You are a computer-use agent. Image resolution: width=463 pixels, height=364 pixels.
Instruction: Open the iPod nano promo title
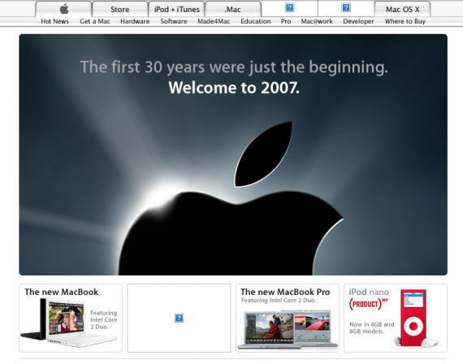[369, 292]
